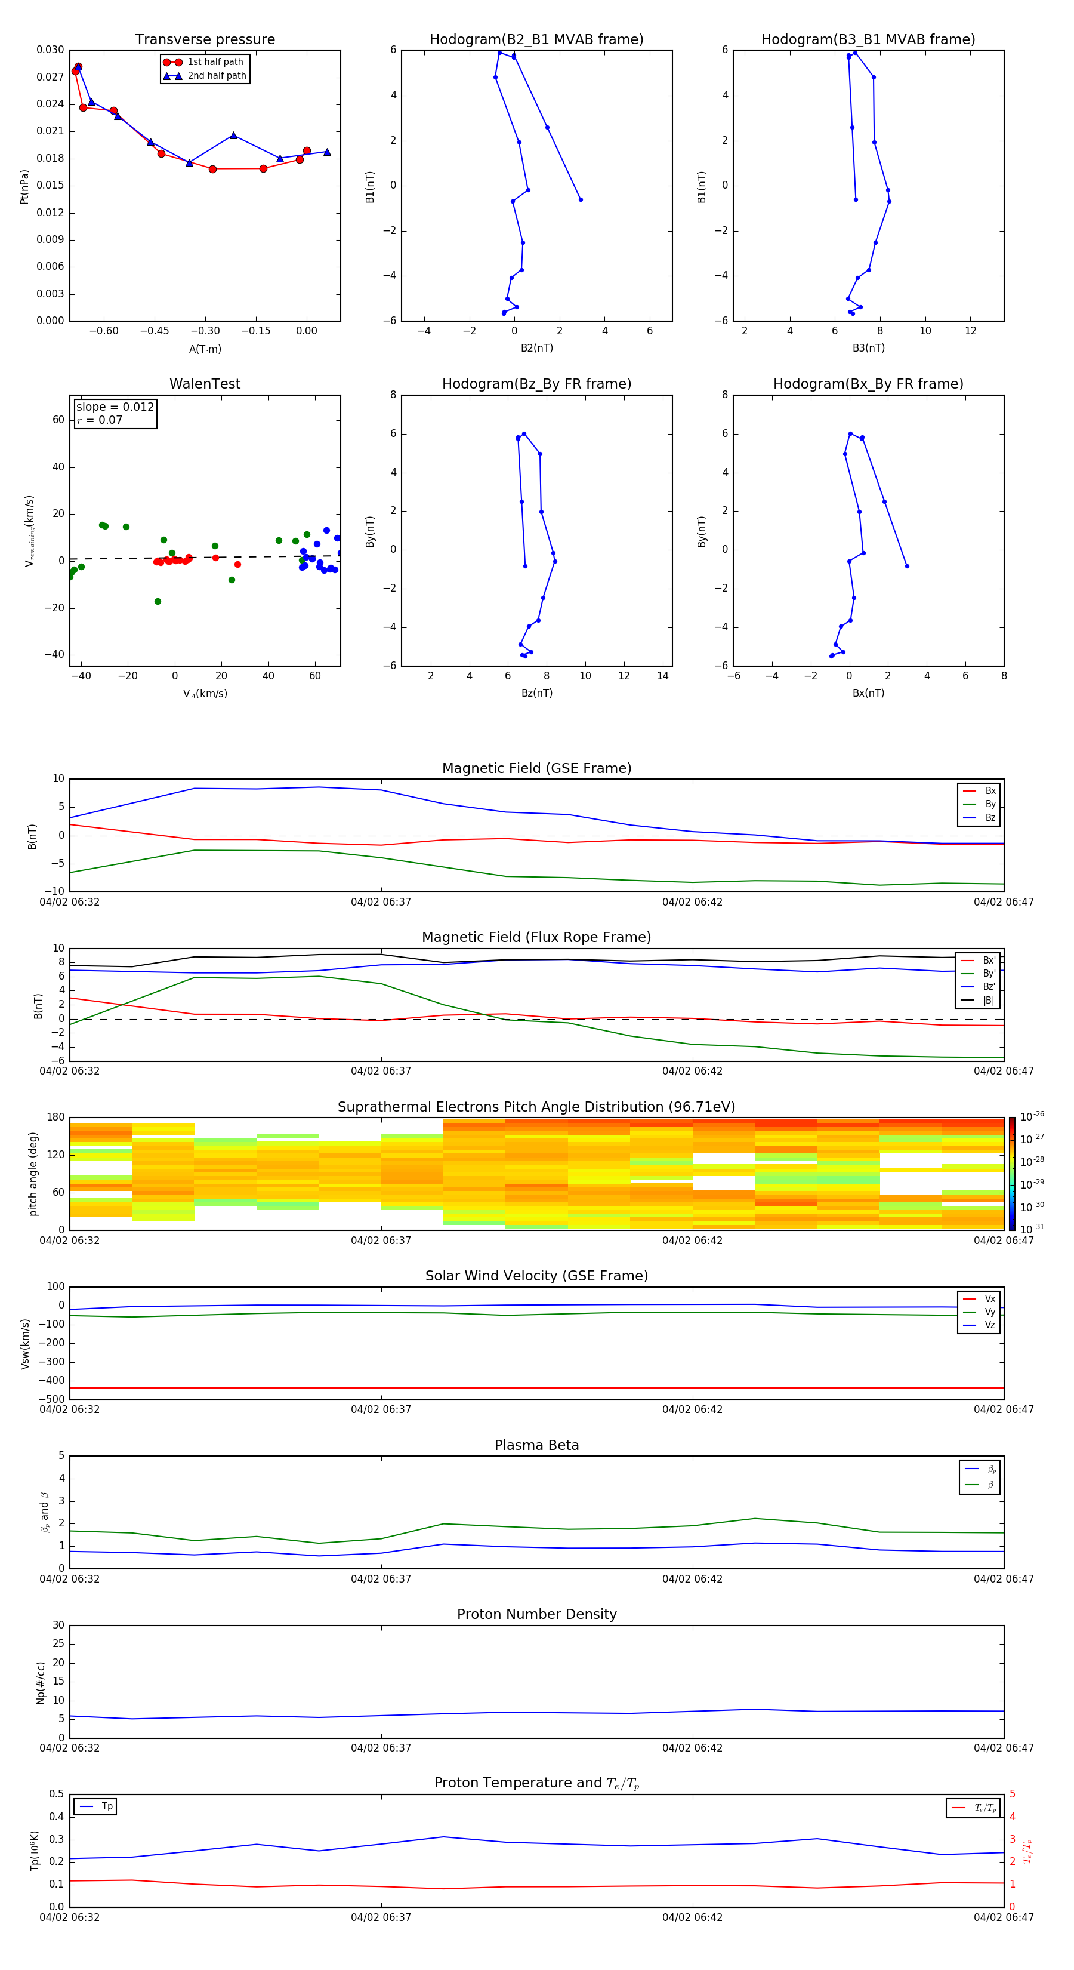Image resolution: width=1074 pixels, height=1970 pixels.
Task: Click the 'B3(nT)' x-axis label
Action: click(x=868, y=349)
